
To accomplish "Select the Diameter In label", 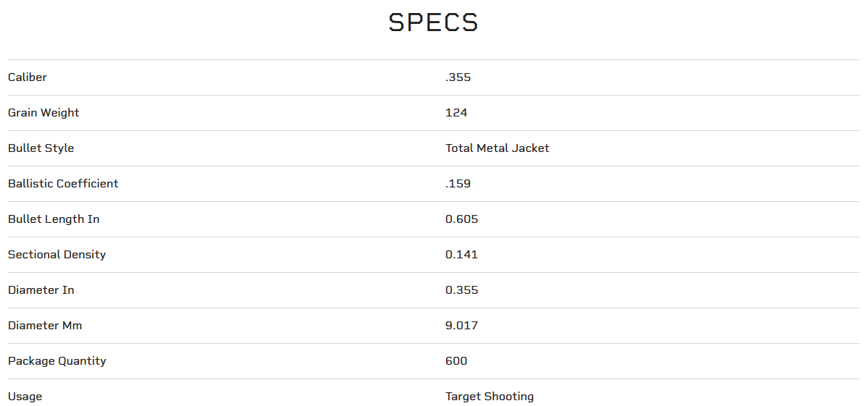I will [x=41, y=290].
